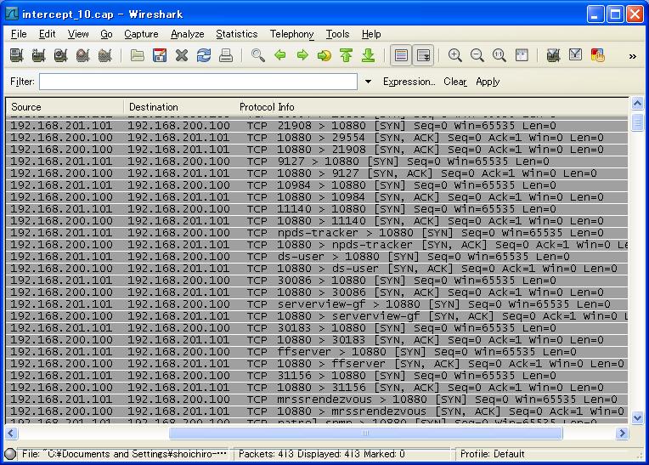The image size is (649, 465).
Task: Select row '10880 > ffserver [SYN, ACK]'
Action: (x=317, y=364)
